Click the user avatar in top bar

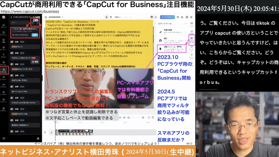[152, 17]
